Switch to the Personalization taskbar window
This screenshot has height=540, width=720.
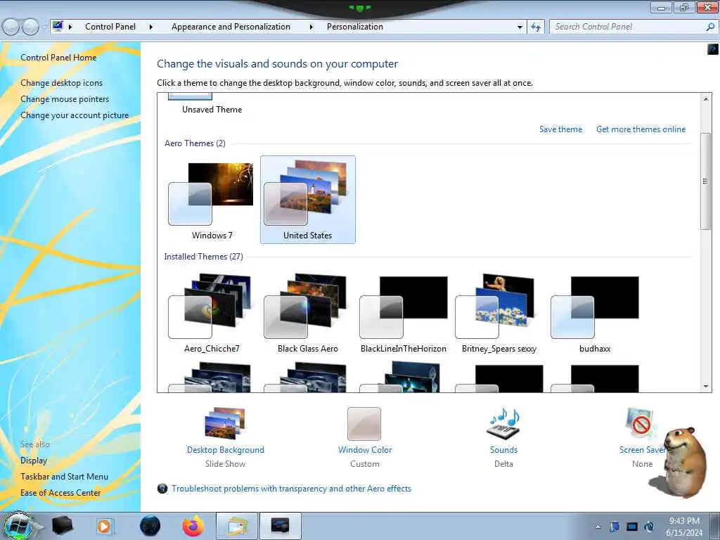pyautogui.click(x=237, y=526)
